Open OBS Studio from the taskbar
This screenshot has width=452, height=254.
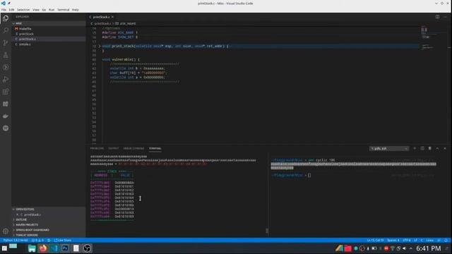pyautogui.click(x=87, y=248)
